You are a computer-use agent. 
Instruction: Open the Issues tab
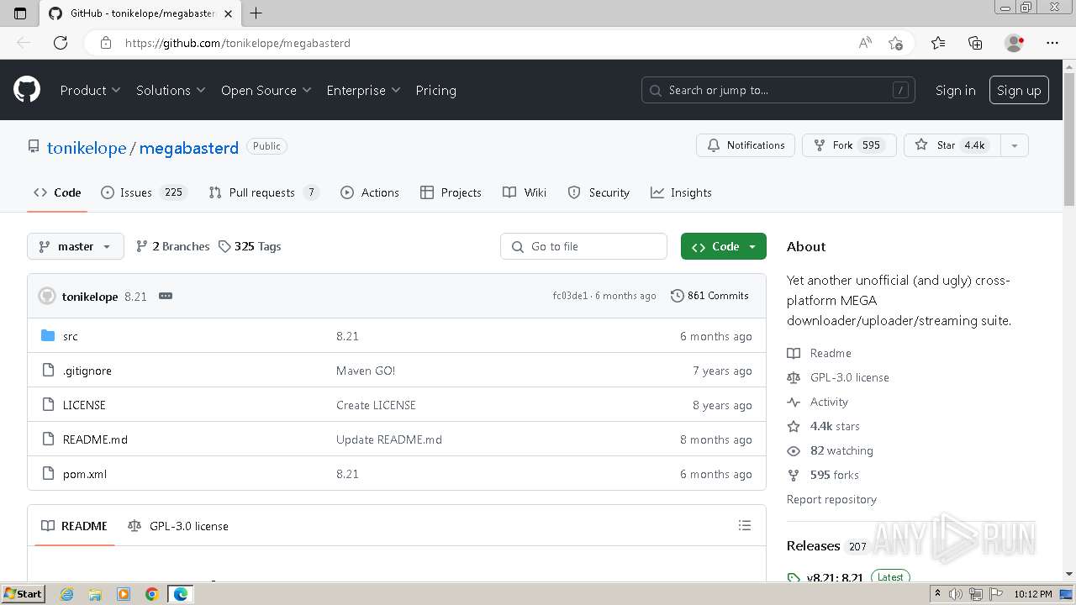[x=143, y=192]
